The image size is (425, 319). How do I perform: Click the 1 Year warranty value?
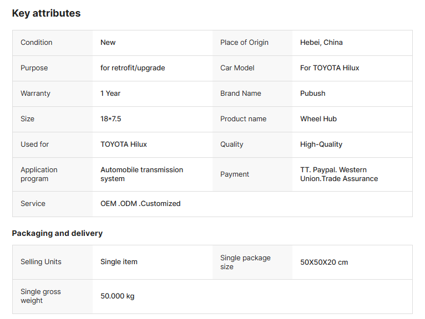point(110,94)
